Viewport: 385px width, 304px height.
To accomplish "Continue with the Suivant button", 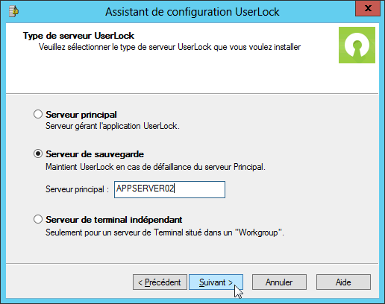I will (x=216, y=282).
